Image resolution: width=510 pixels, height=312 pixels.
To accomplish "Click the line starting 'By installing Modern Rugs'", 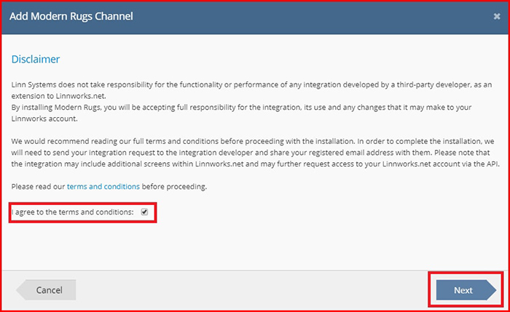I will (x=241, y=107).
